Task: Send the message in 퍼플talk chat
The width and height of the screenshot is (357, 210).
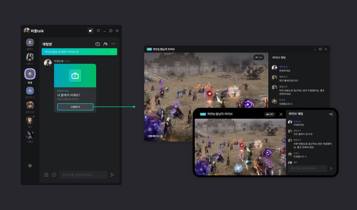Action: (x=112, y=175)
